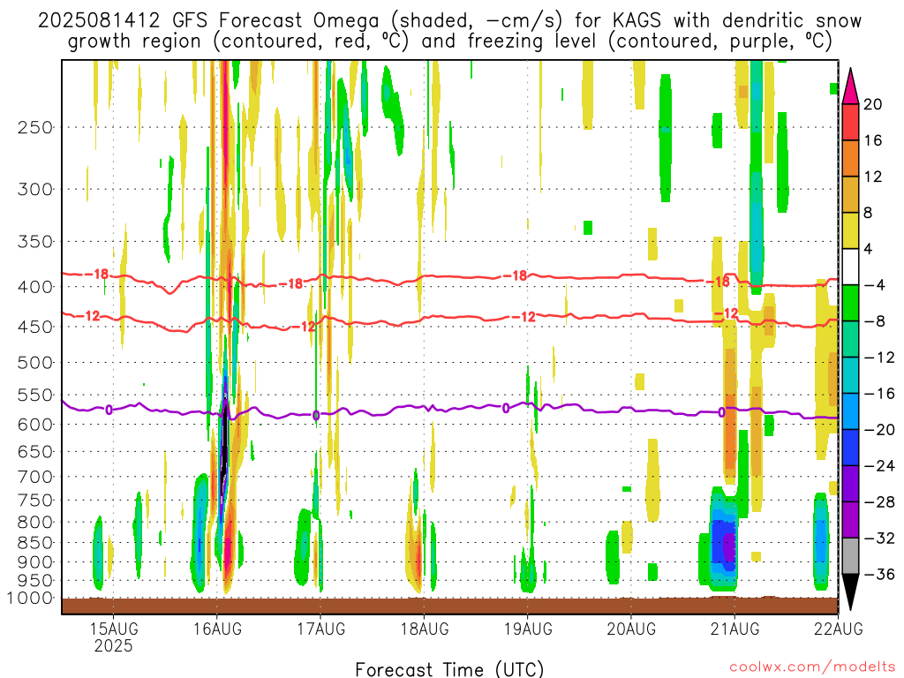Click the 500 pressure level label
The image size is (904, 678).
tap(34, 363)
